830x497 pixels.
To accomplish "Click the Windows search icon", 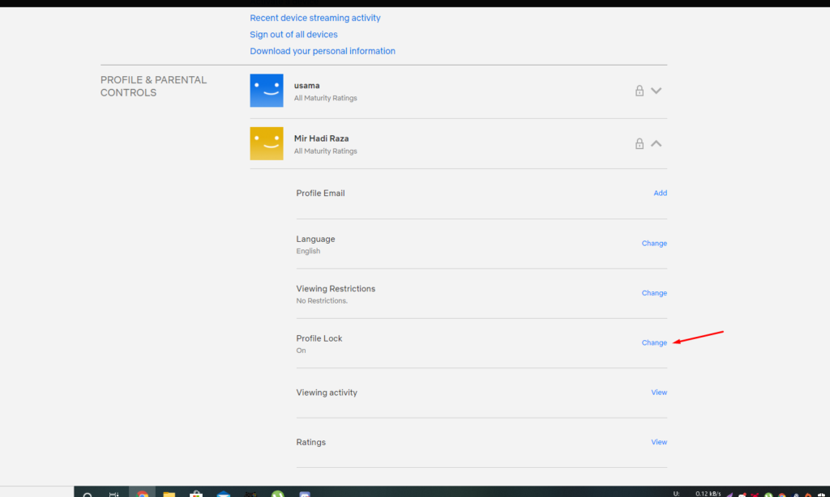I will coord(88,491).
